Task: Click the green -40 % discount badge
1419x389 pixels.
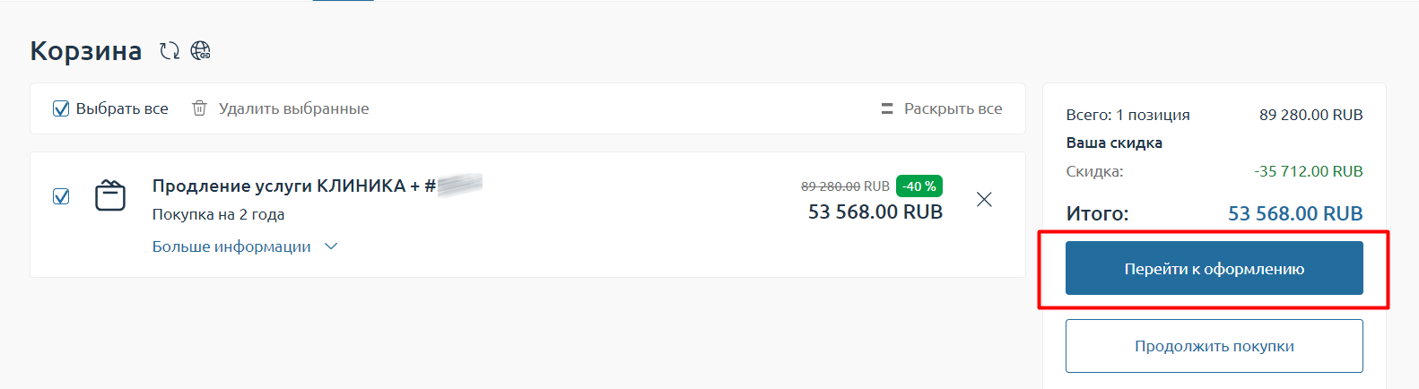Action: [918, 186]
